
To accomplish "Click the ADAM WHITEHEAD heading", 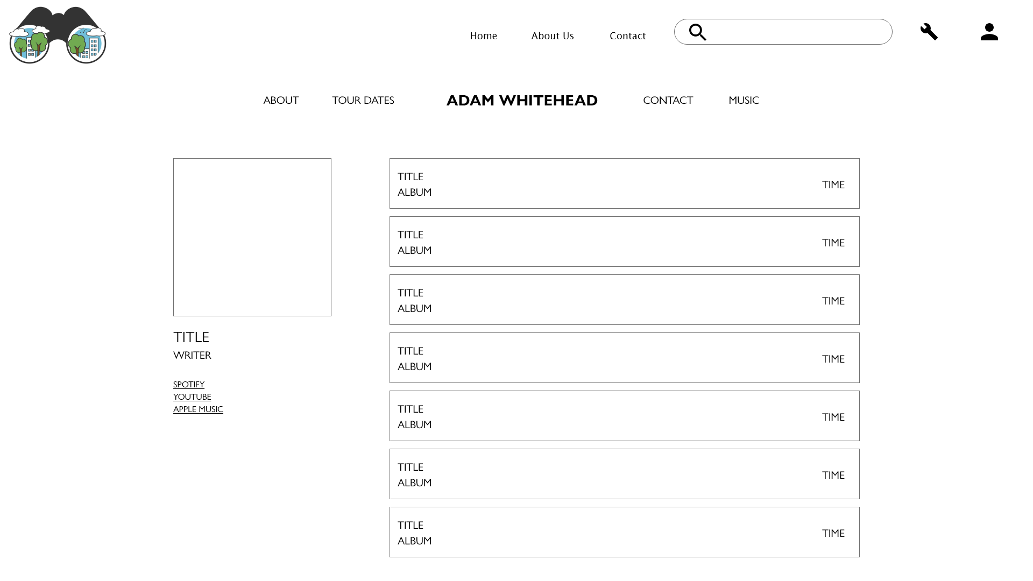I will pos(521,100).
